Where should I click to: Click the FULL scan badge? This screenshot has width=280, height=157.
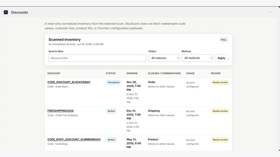tap(224, 40)
